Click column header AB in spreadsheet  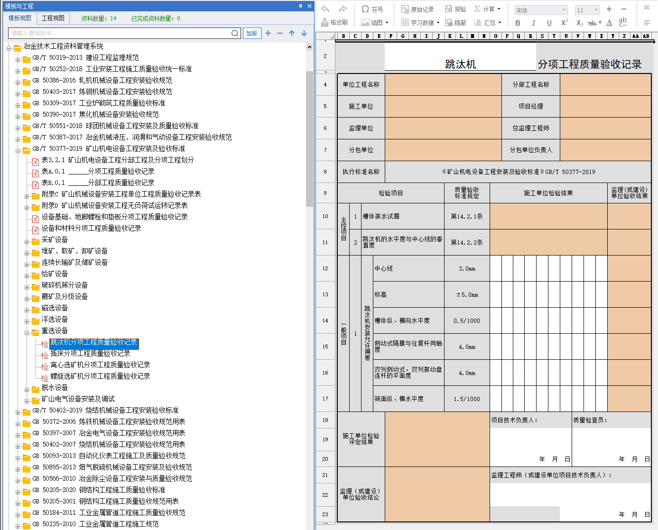[x=646, y=36]
